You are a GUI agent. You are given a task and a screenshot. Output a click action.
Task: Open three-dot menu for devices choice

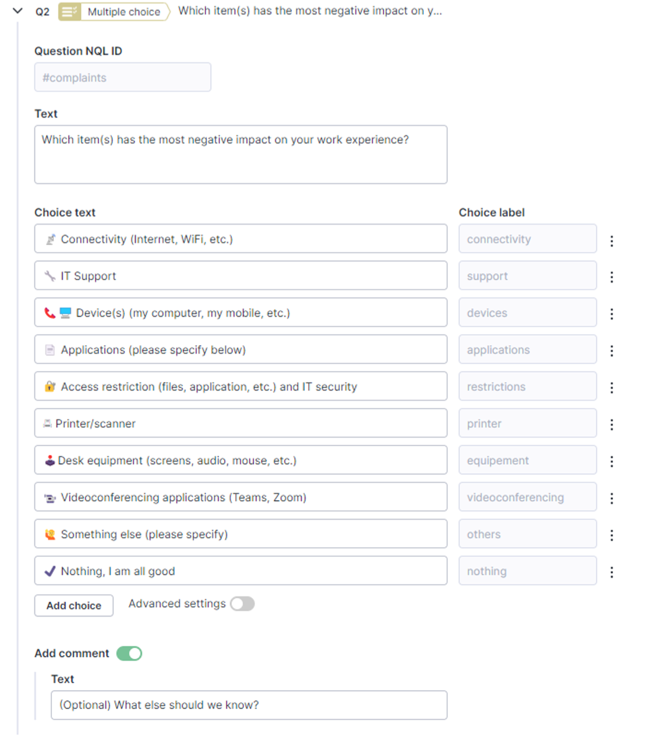pos(612,314)
